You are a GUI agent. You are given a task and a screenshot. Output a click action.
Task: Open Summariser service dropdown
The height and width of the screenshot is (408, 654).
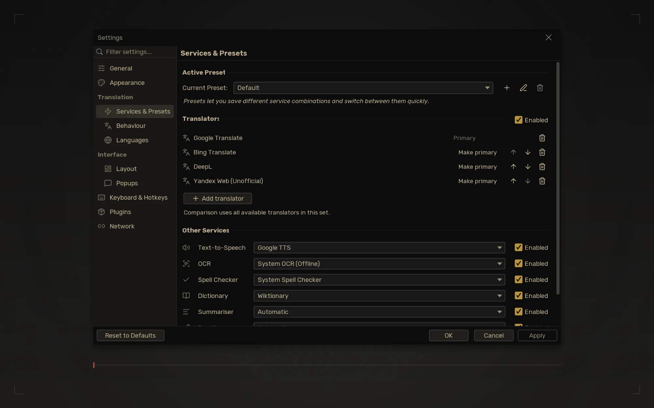coord(379,312)
